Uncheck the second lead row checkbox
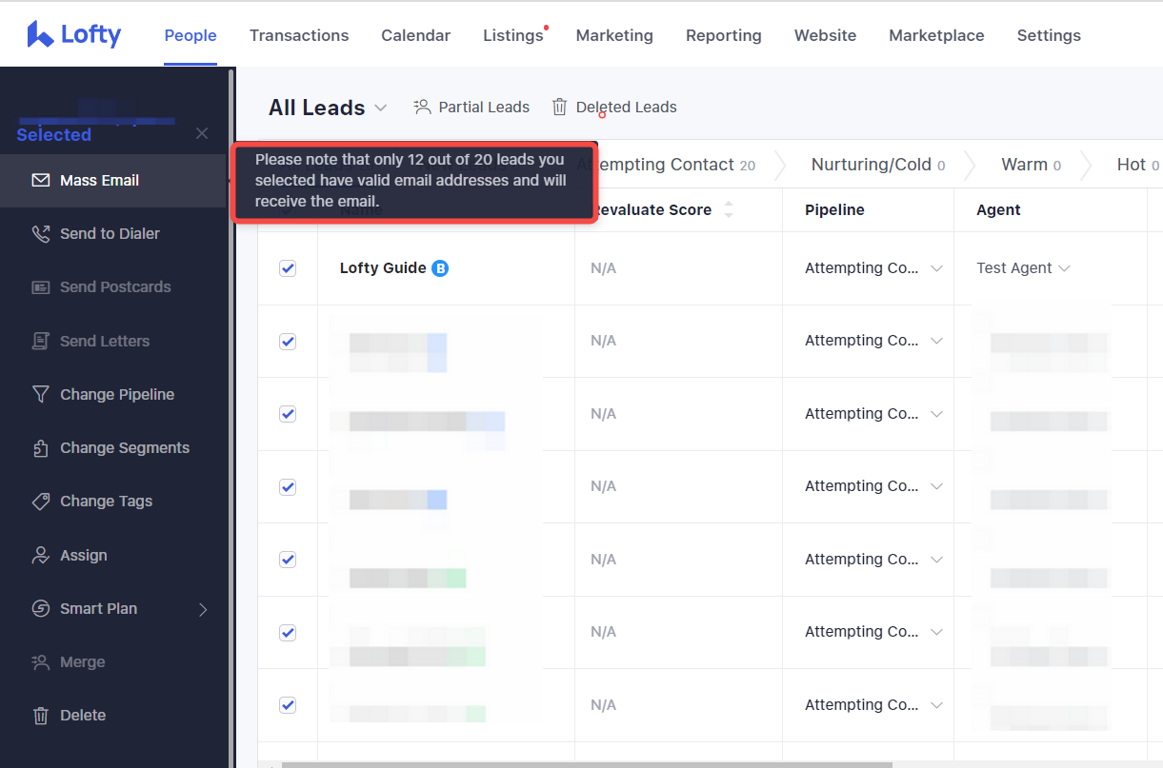Viewport: 1163px width, 768px height. click(x=288, y=341)
